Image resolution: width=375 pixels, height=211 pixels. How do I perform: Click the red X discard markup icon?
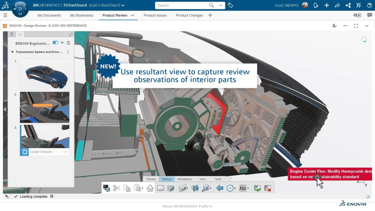click(x=268, y=188)
